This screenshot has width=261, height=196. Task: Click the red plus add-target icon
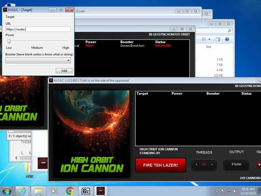(x=259, y=165)
